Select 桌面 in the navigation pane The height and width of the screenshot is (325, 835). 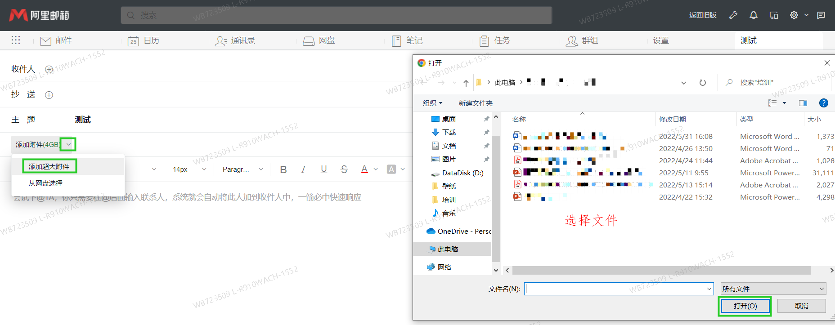(449, 119)
